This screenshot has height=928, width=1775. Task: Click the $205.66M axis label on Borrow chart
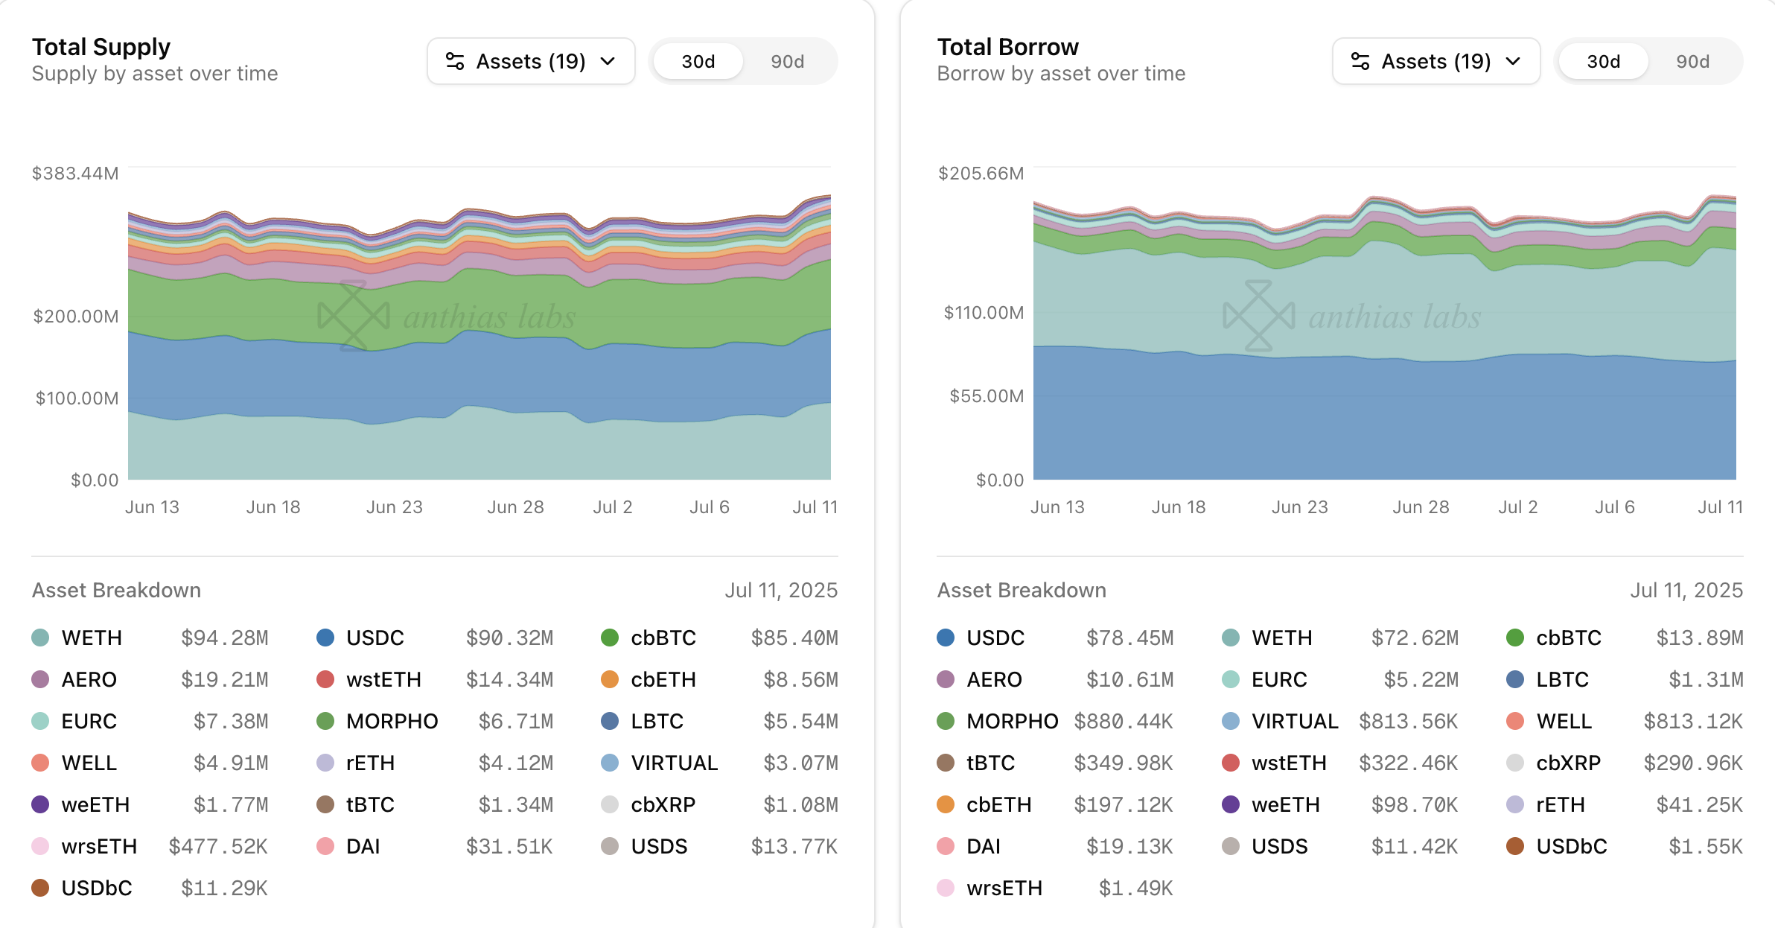click(x=981, y=174)
